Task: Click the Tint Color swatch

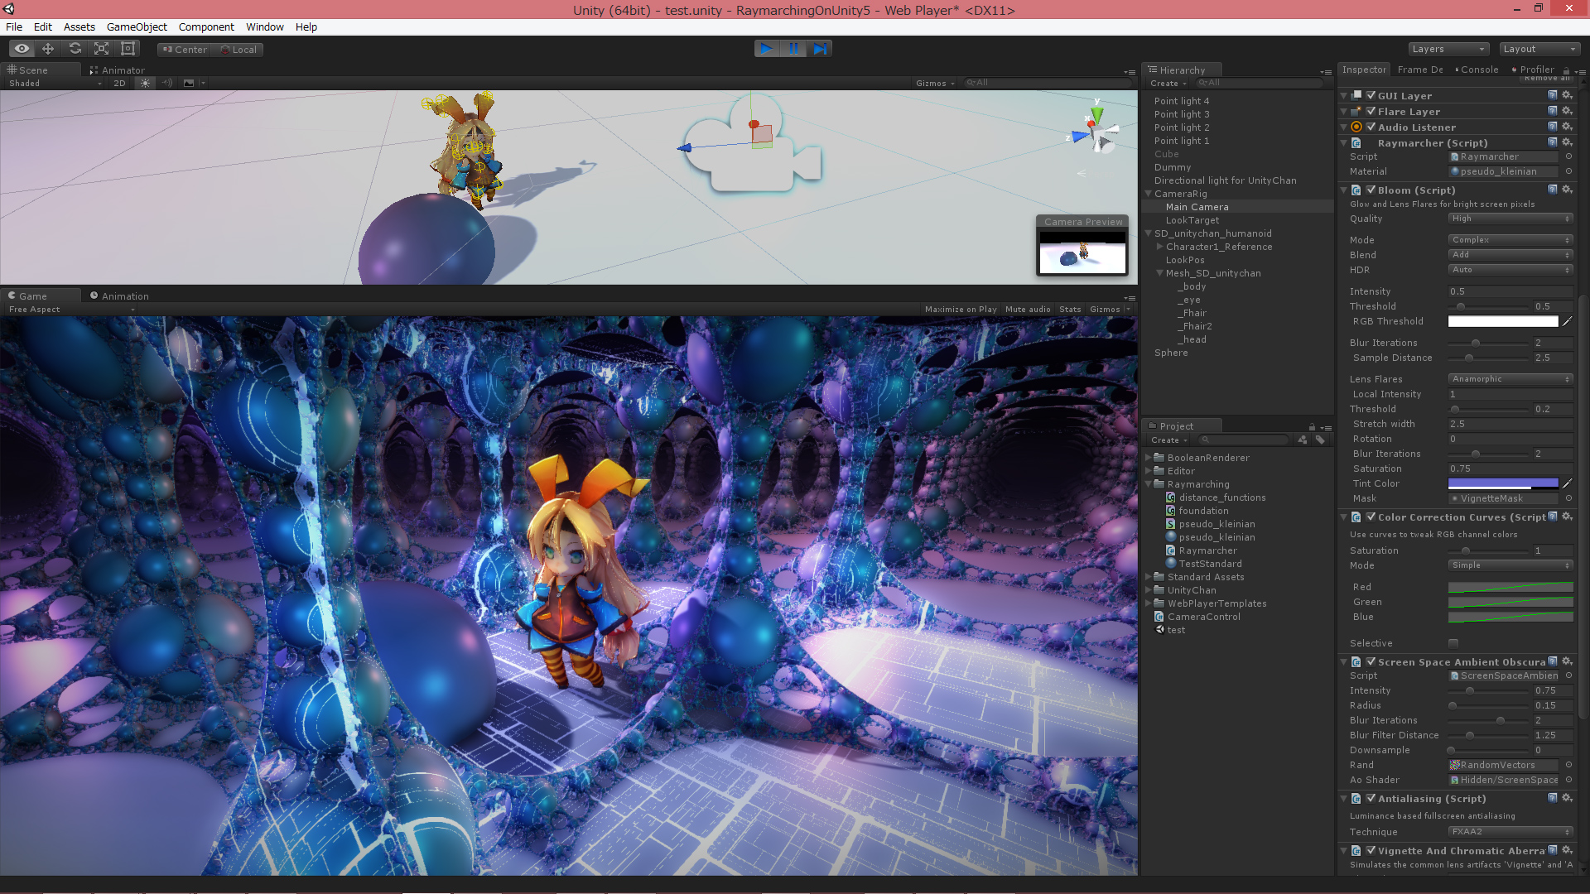Action: point(1502,483)
